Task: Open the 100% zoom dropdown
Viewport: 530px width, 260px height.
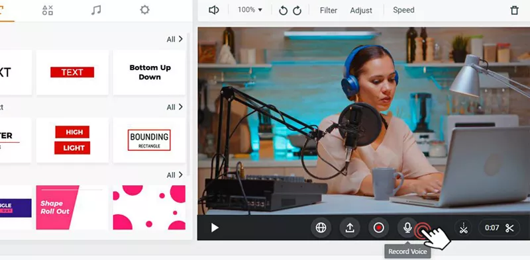Action: (250, 10)
